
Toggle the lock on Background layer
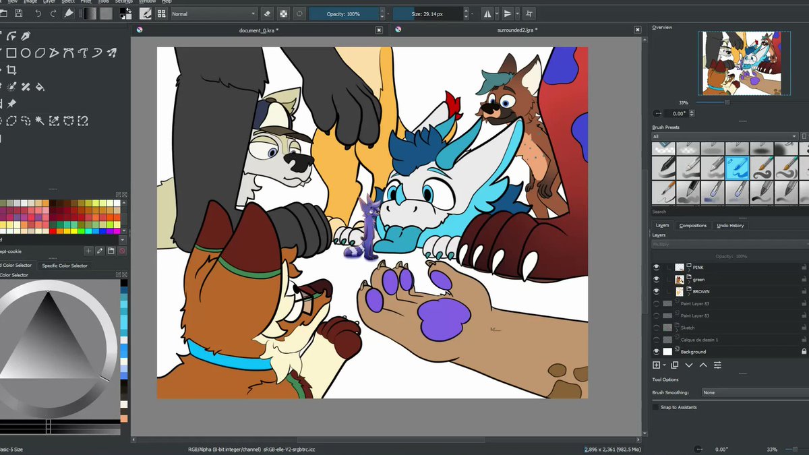pos(804,352)
